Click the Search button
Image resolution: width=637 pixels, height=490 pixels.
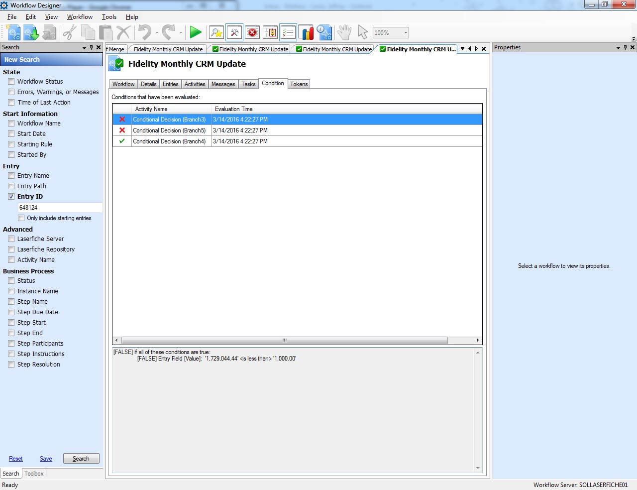81,459
